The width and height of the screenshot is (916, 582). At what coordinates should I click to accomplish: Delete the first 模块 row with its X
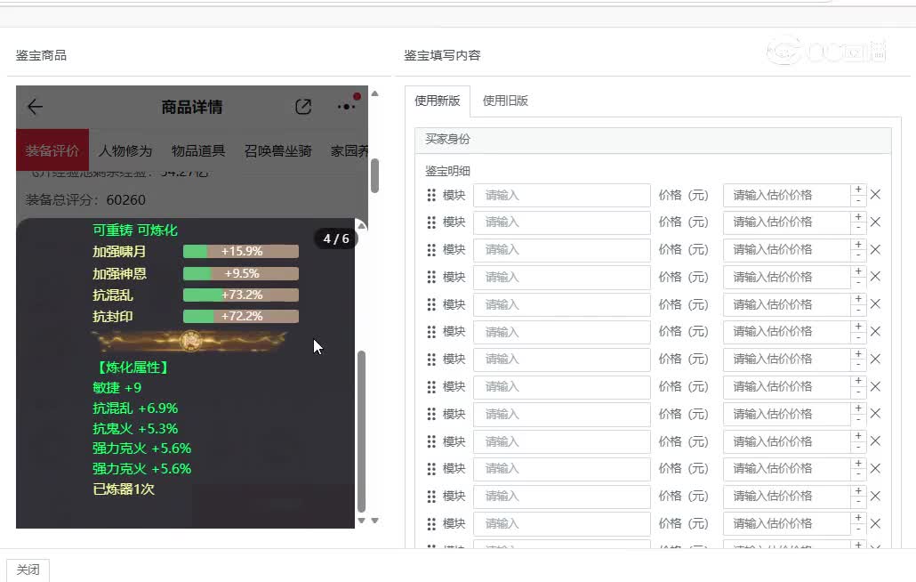click(x=875, y=195)
